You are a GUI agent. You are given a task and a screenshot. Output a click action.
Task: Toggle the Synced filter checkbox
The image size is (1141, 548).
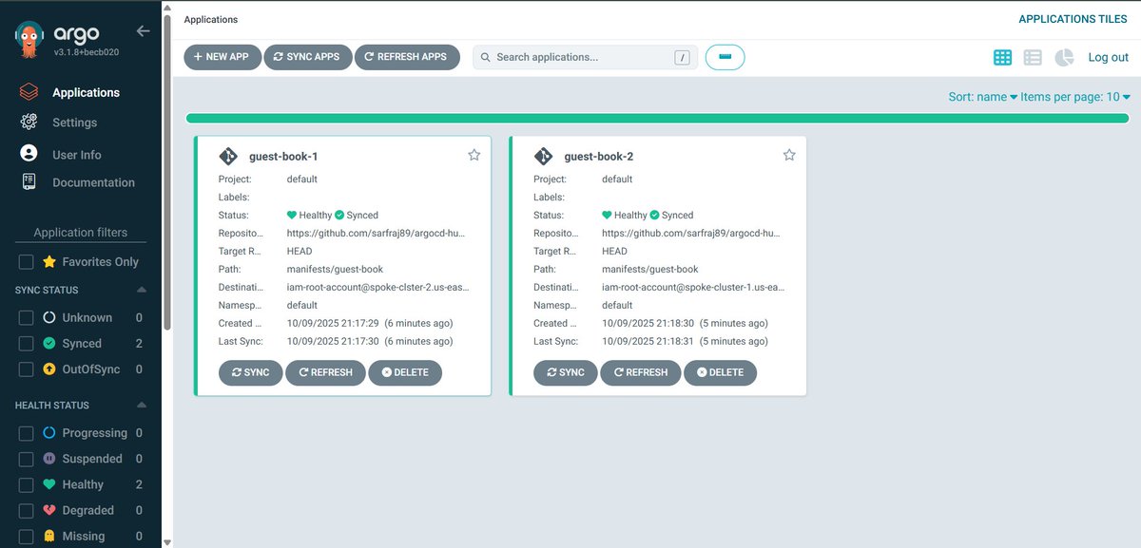[x=27, y=343]
